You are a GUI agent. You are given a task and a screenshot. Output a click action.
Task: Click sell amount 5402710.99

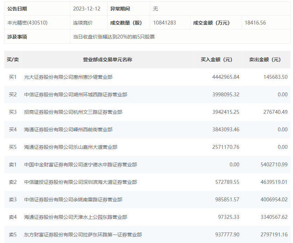click(x=274, y=165)
